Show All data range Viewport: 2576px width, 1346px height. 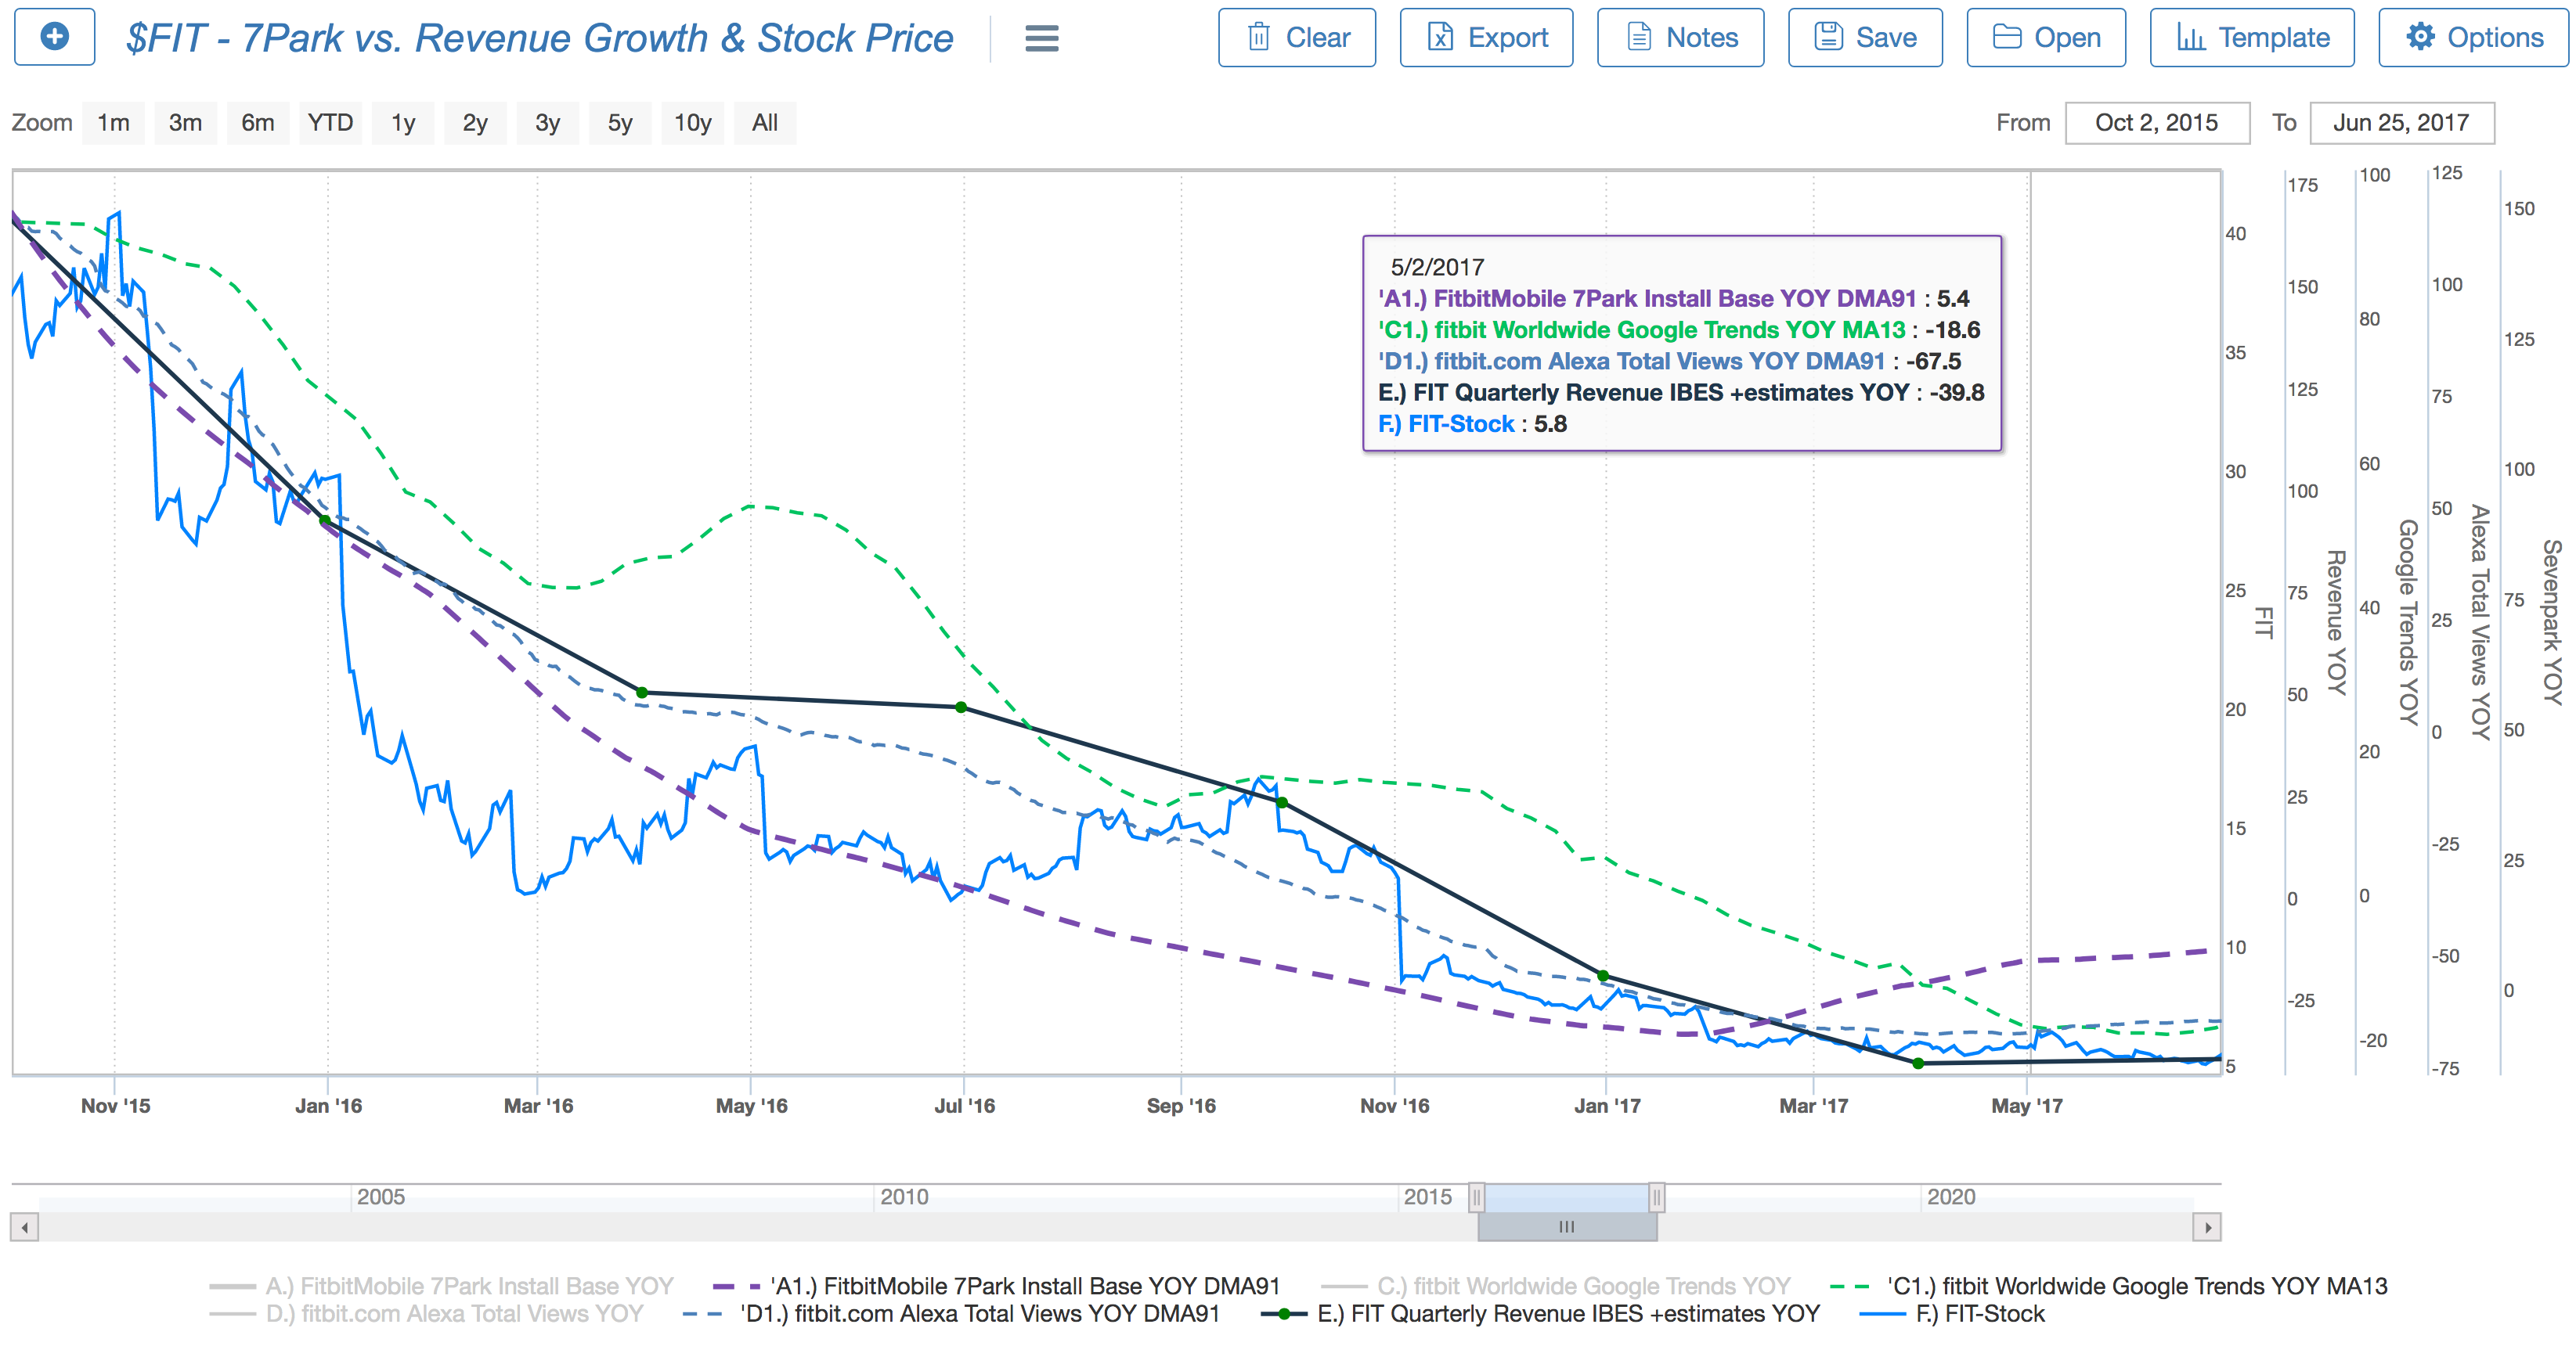[x=765, y=123]
